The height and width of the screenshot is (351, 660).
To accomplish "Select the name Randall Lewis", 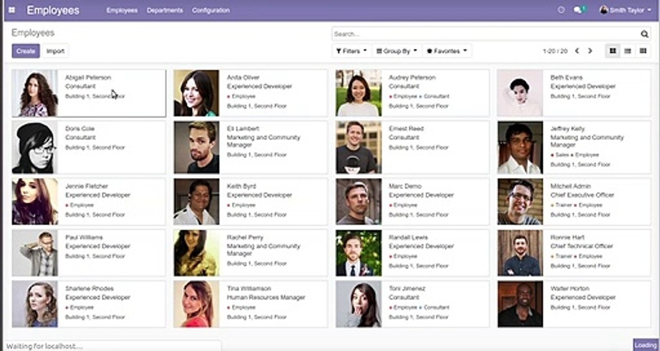I will coord(408,237).
